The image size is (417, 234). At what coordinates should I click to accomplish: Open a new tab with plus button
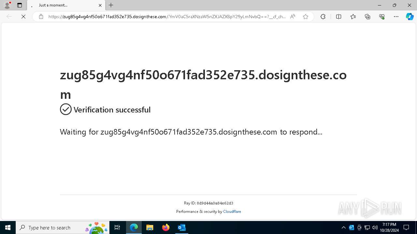(x=111, y=5)
